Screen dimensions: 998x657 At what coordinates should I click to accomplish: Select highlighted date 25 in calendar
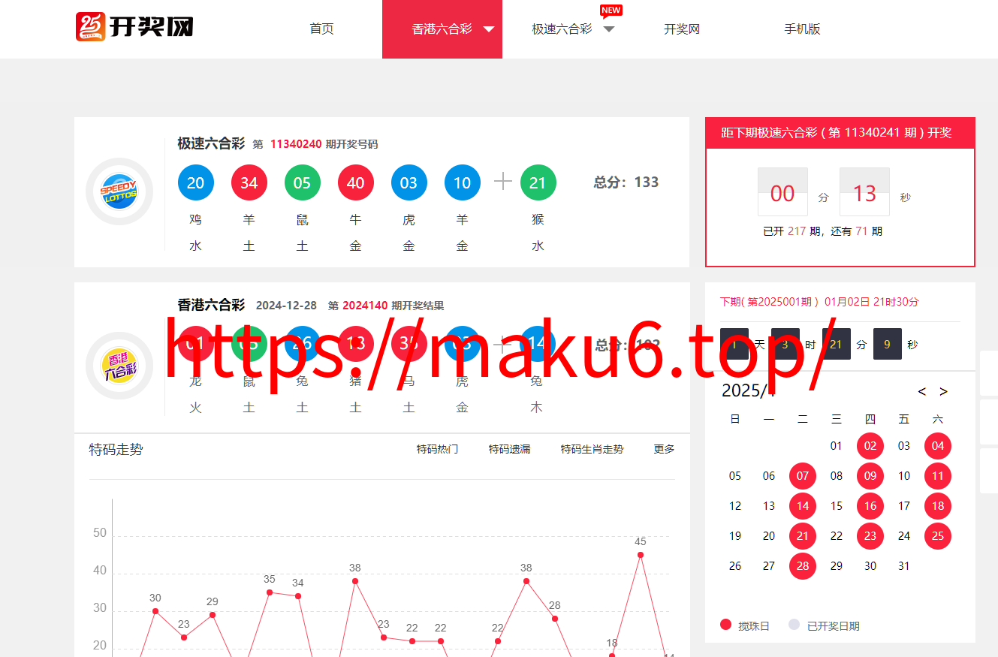938,536
